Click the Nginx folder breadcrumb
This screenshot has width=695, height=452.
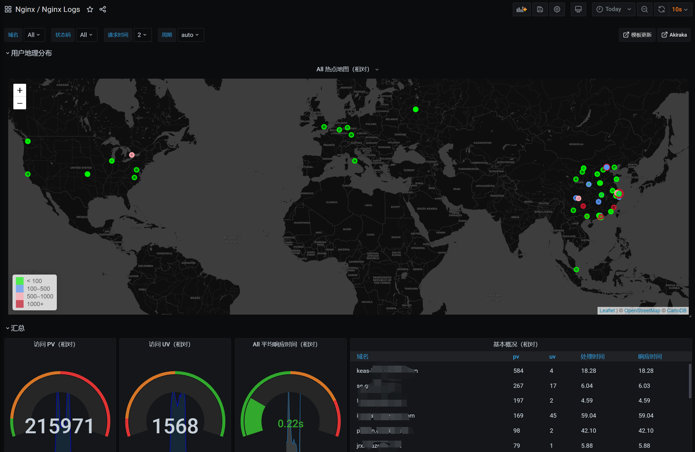coord(25,9)
